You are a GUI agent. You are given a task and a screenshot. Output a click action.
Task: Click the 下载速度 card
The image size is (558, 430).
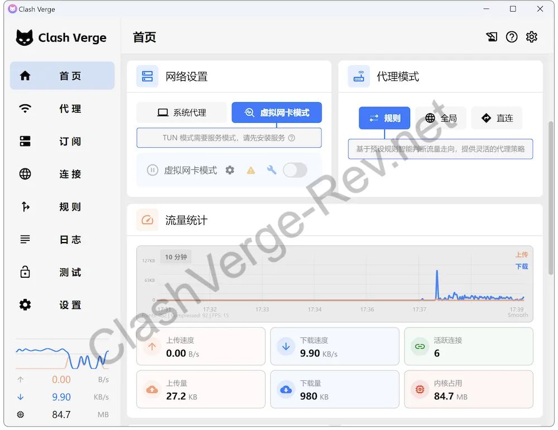334,346
